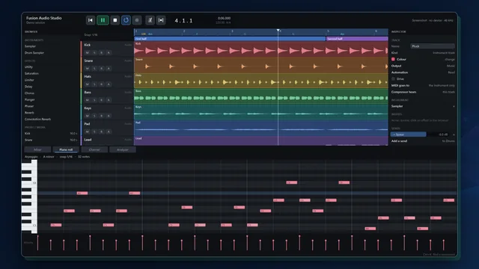Select the 'First half' arrangement marker

click(230, 39)
